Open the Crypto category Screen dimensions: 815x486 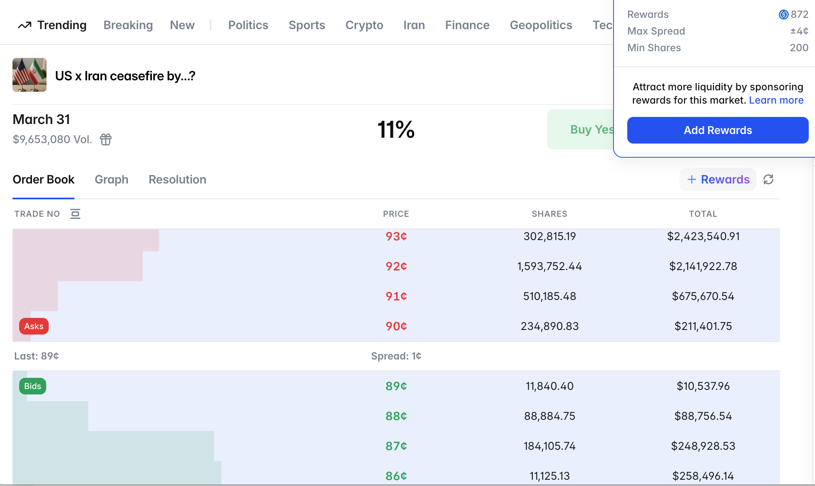point(364,25)
